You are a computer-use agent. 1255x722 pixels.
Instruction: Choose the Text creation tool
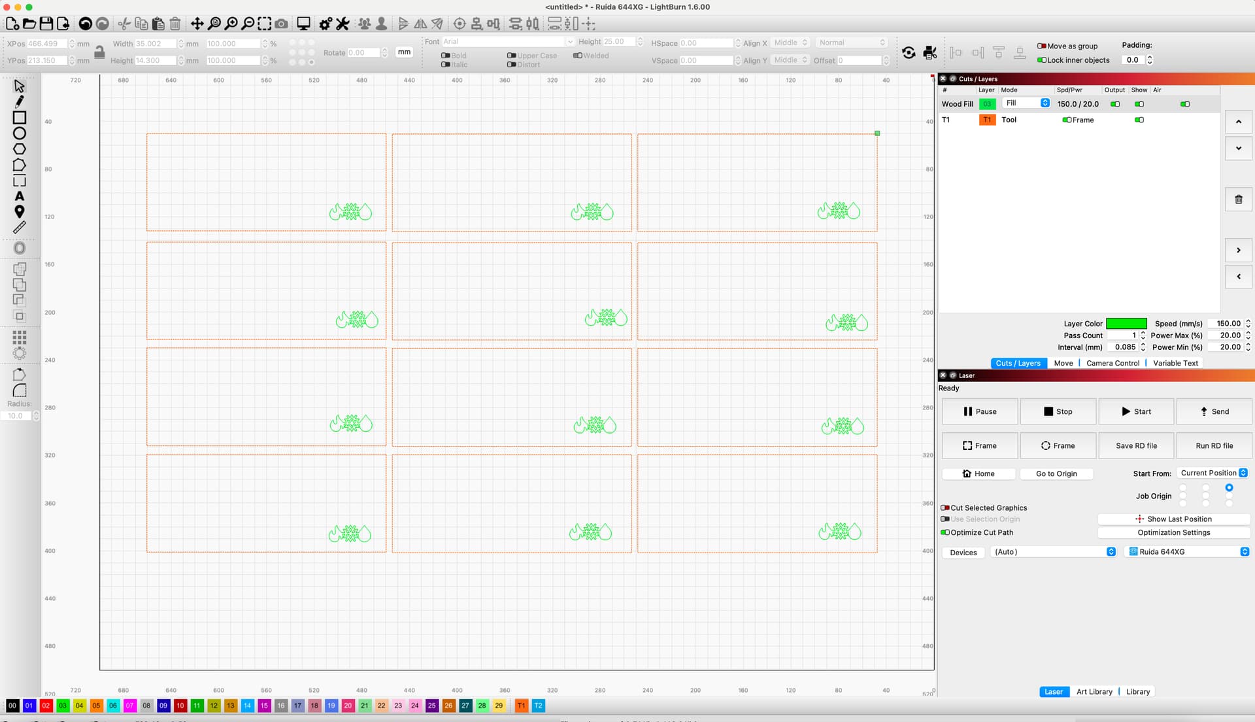pos(20,196)
